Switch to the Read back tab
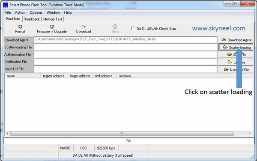 coord(32,19)
